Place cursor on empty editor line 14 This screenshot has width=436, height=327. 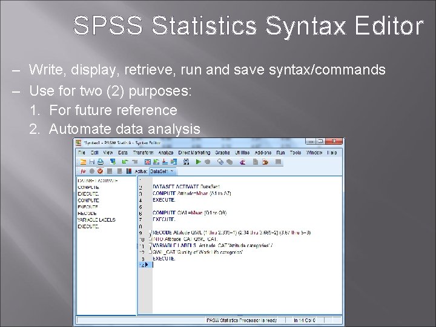tap(247, 265)
